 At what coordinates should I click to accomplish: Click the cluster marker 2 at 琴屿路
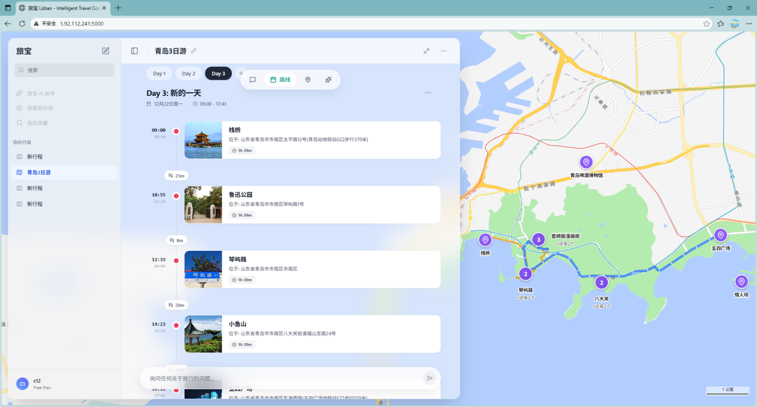tap(525, 274)
